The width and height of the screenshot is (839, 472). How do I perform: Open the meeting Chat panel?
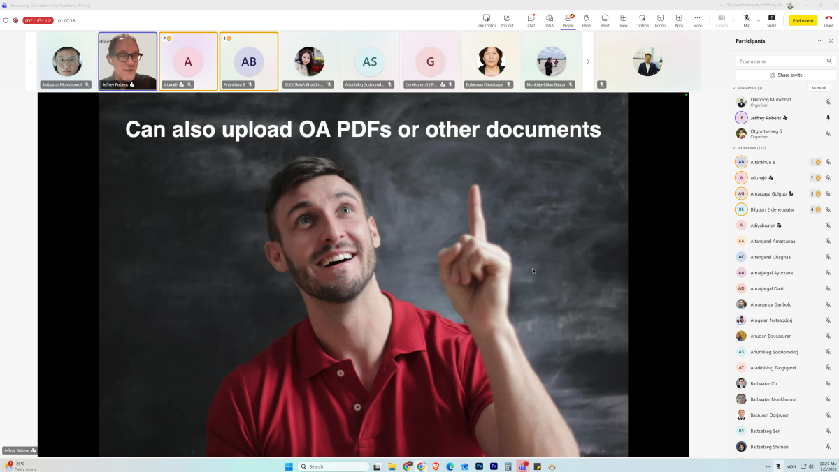pos(531,20)
